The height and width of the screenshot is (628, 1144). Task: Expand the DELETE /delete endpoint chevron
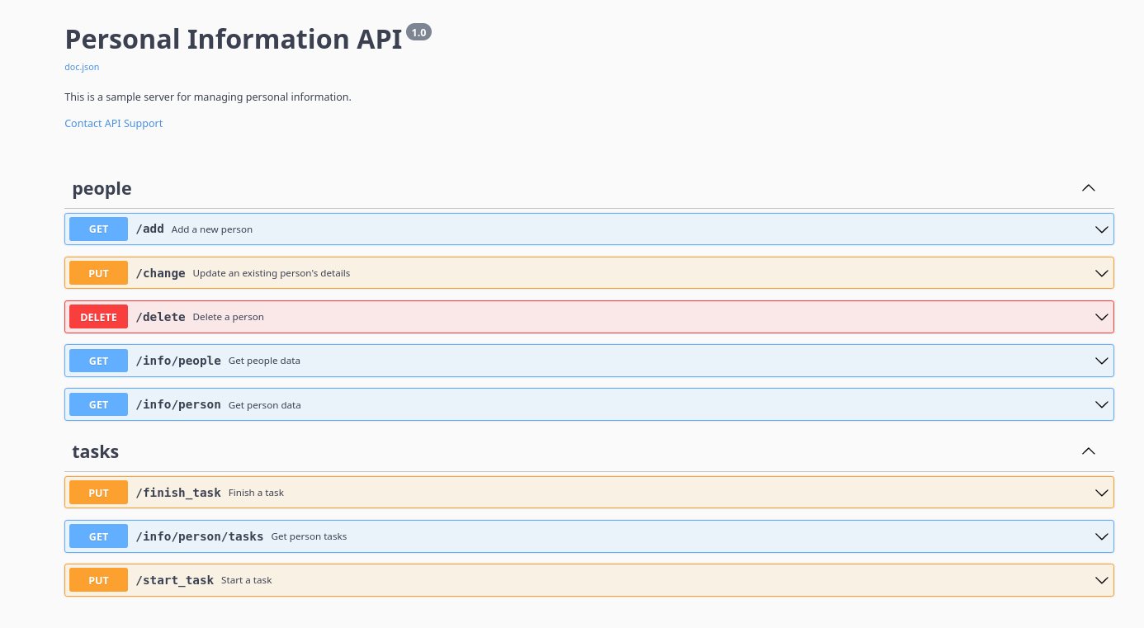pos(1101,317)
